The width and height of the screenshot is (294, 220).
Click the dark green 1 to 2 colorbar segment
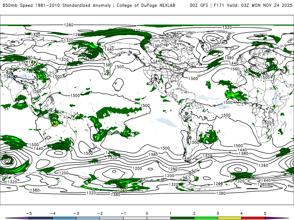pyautogui.click(x=182, y=218)
